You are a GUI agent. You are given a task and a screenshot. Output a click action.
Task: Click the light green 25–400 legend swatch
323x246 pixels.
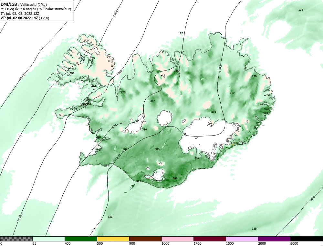pos(49,239)
